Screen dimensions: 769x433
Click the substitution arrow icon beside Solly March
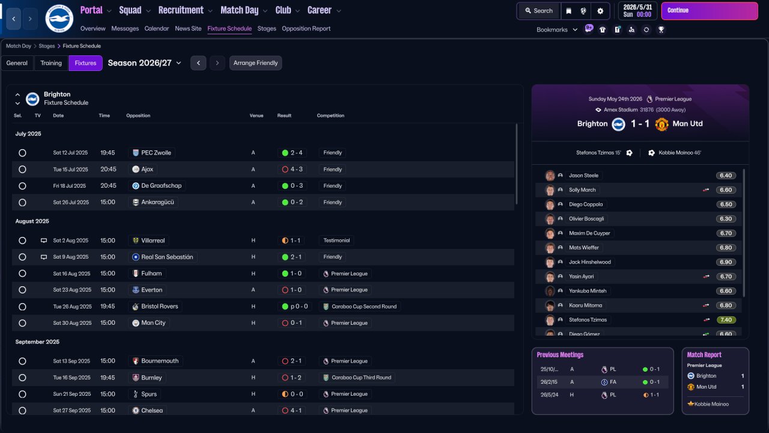(x=707, y=190)
